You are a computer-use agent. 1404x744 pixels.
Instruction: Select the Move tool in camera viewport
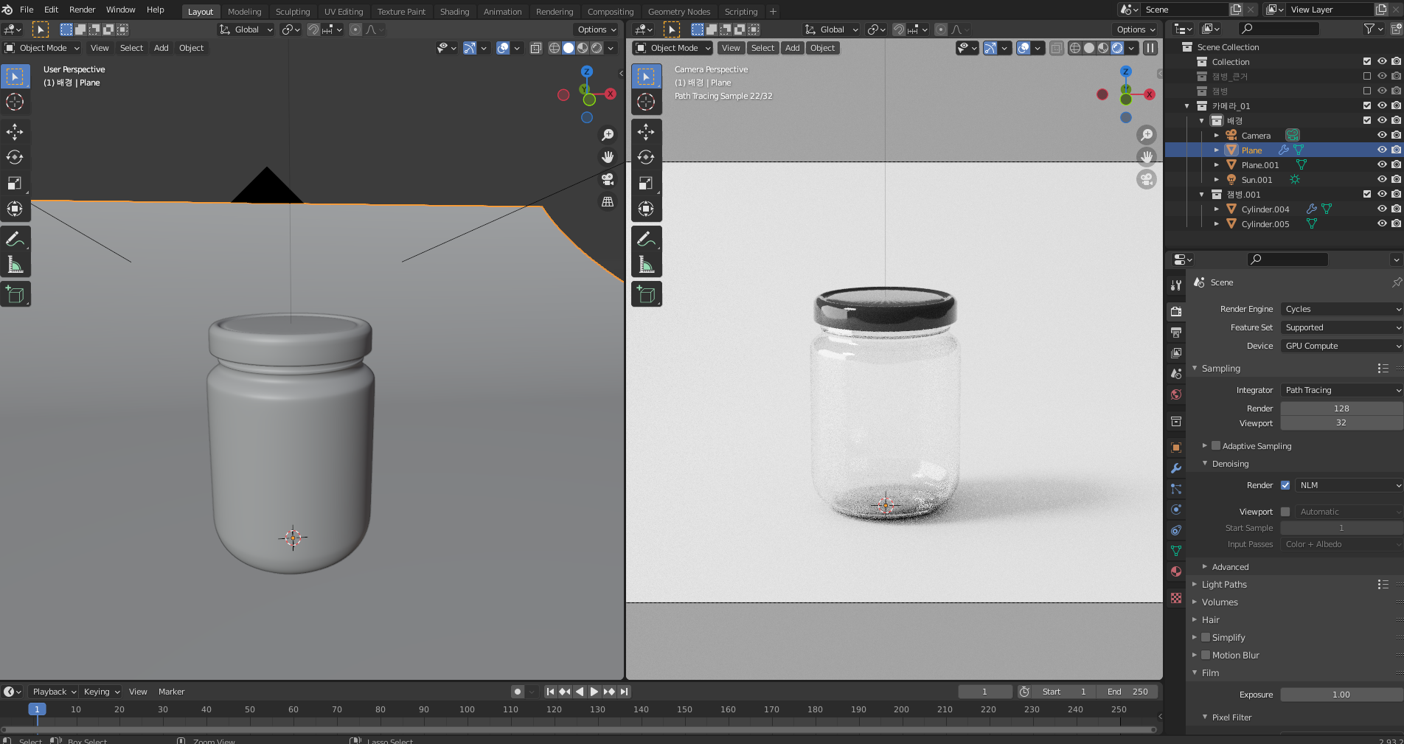[x=646, y=132]
